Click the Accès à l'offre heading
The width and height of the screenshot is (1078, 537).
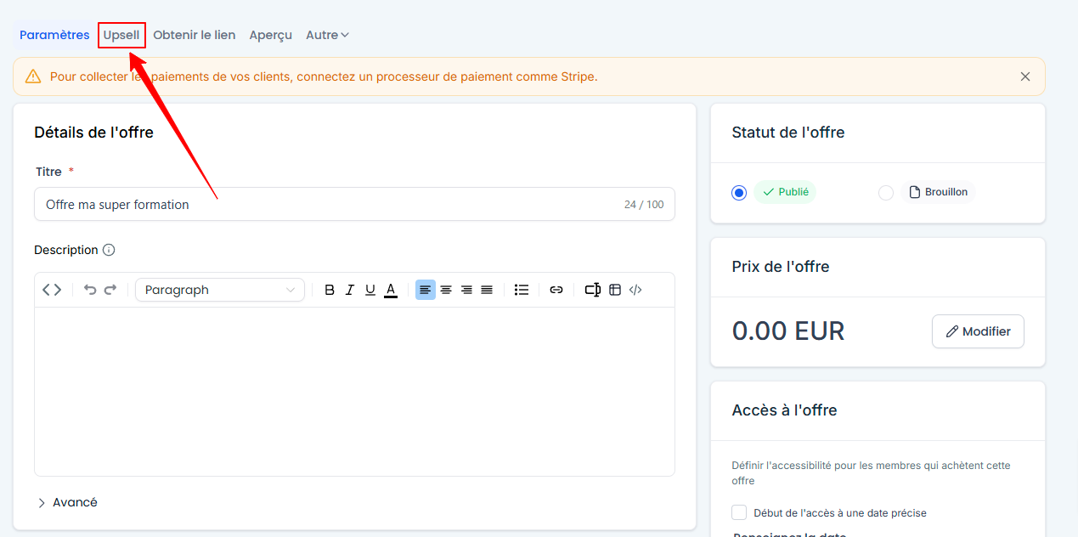pos(784,410)
